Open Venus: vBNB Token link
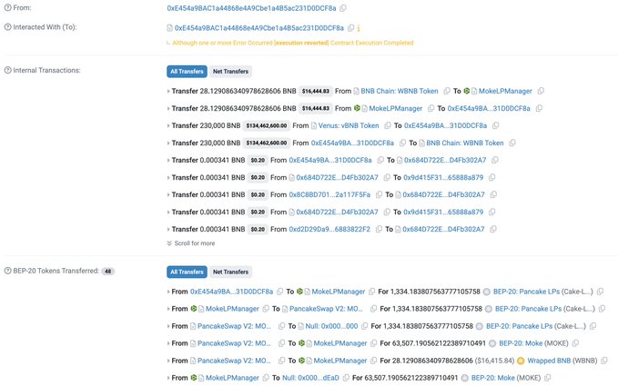Viewport: 618px width, 386px height. (x=349, y=125)
